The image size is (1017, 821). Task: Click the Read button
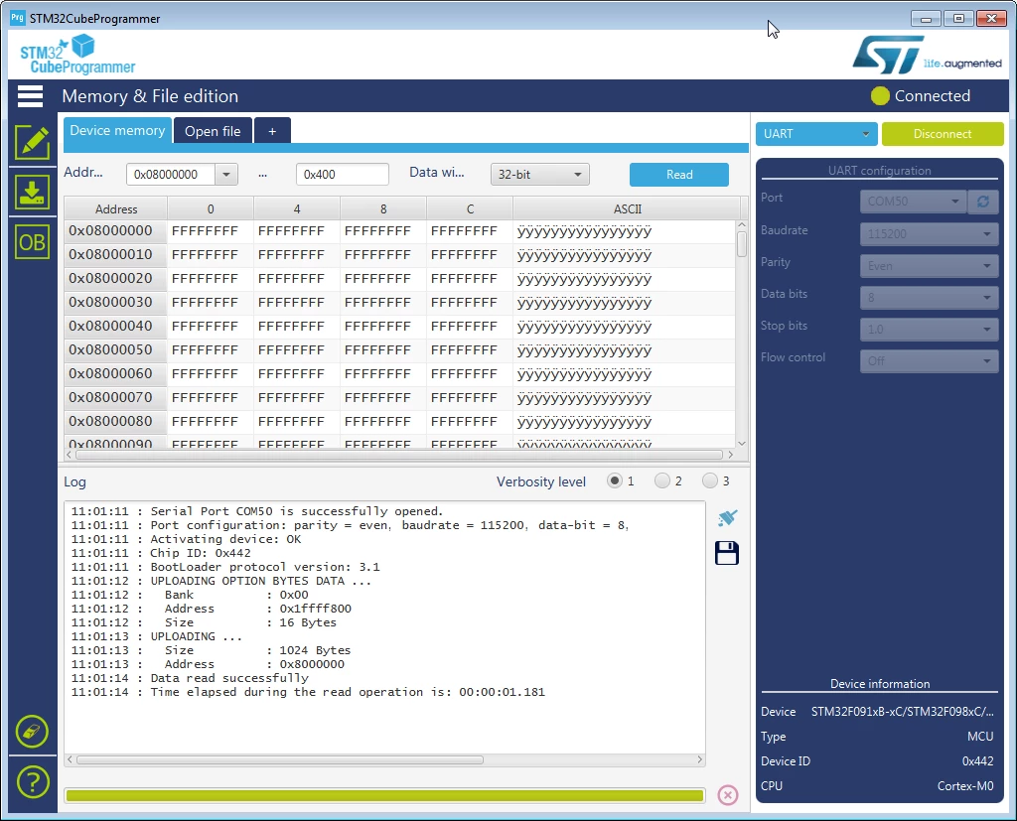679,175
